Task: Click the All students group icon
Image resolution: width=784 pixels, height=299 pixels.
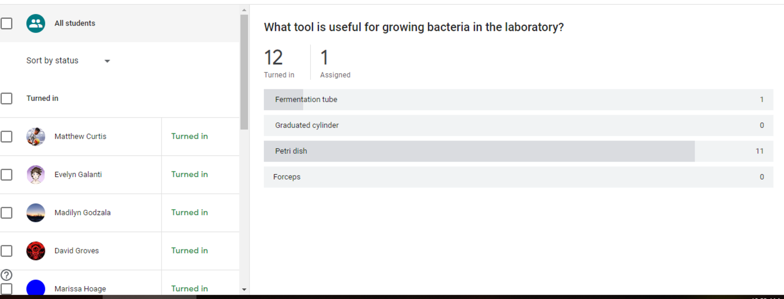Action: click(36, 23)
